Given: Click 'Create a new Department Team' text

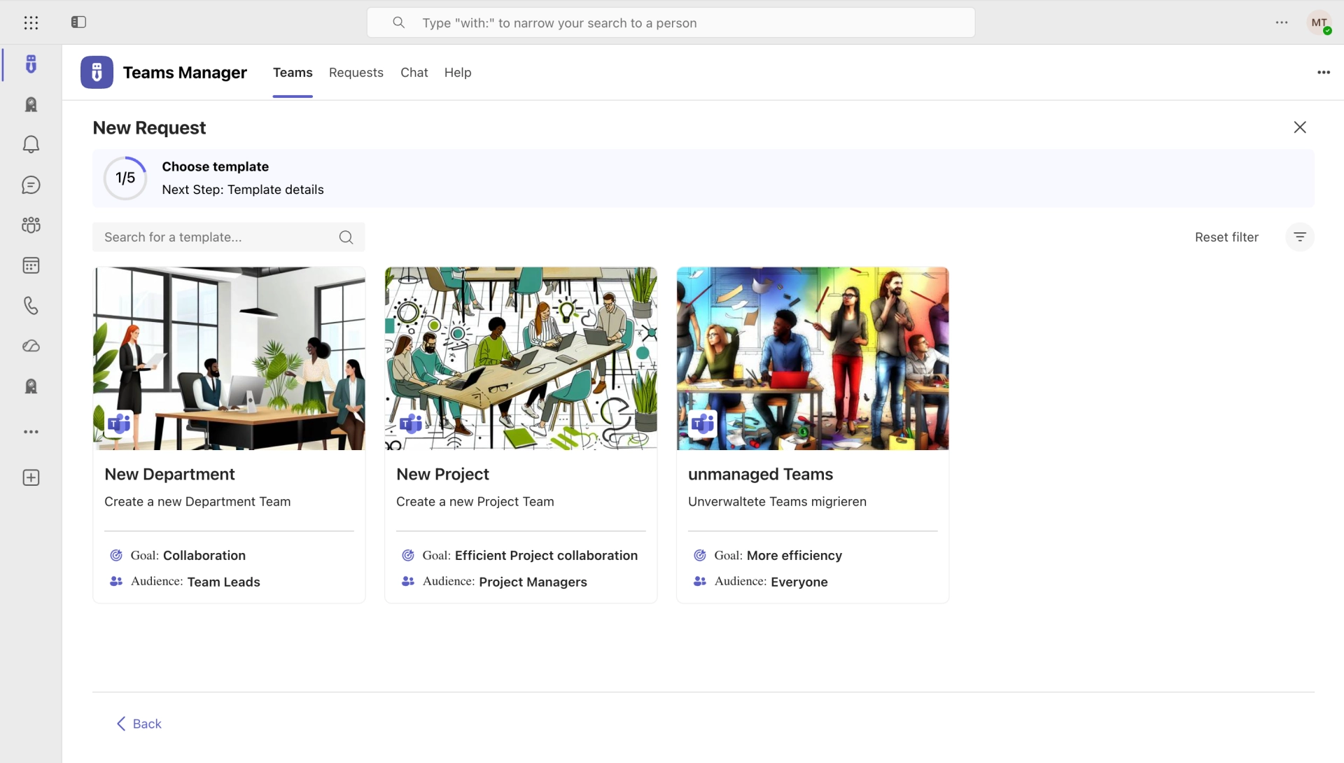Looking at the screenshot, I should point(197,501).
